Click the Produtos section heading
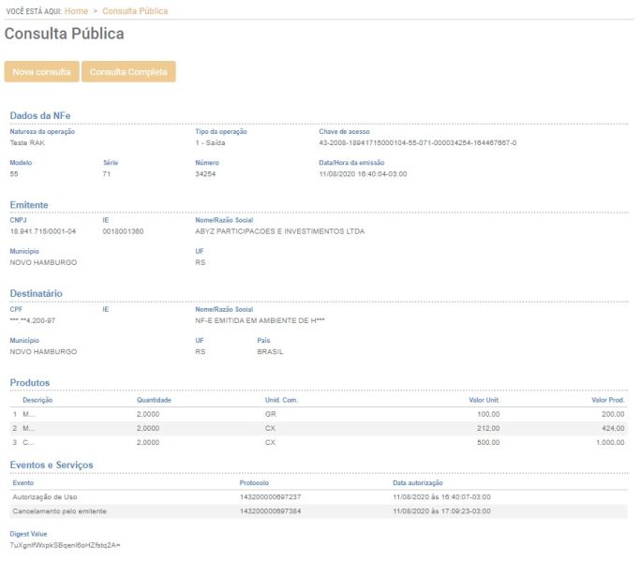 click(30, 382)
